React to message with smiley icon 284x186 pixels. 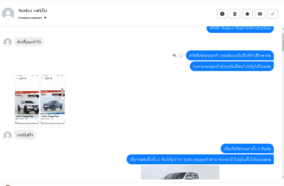tap(181, 55)
